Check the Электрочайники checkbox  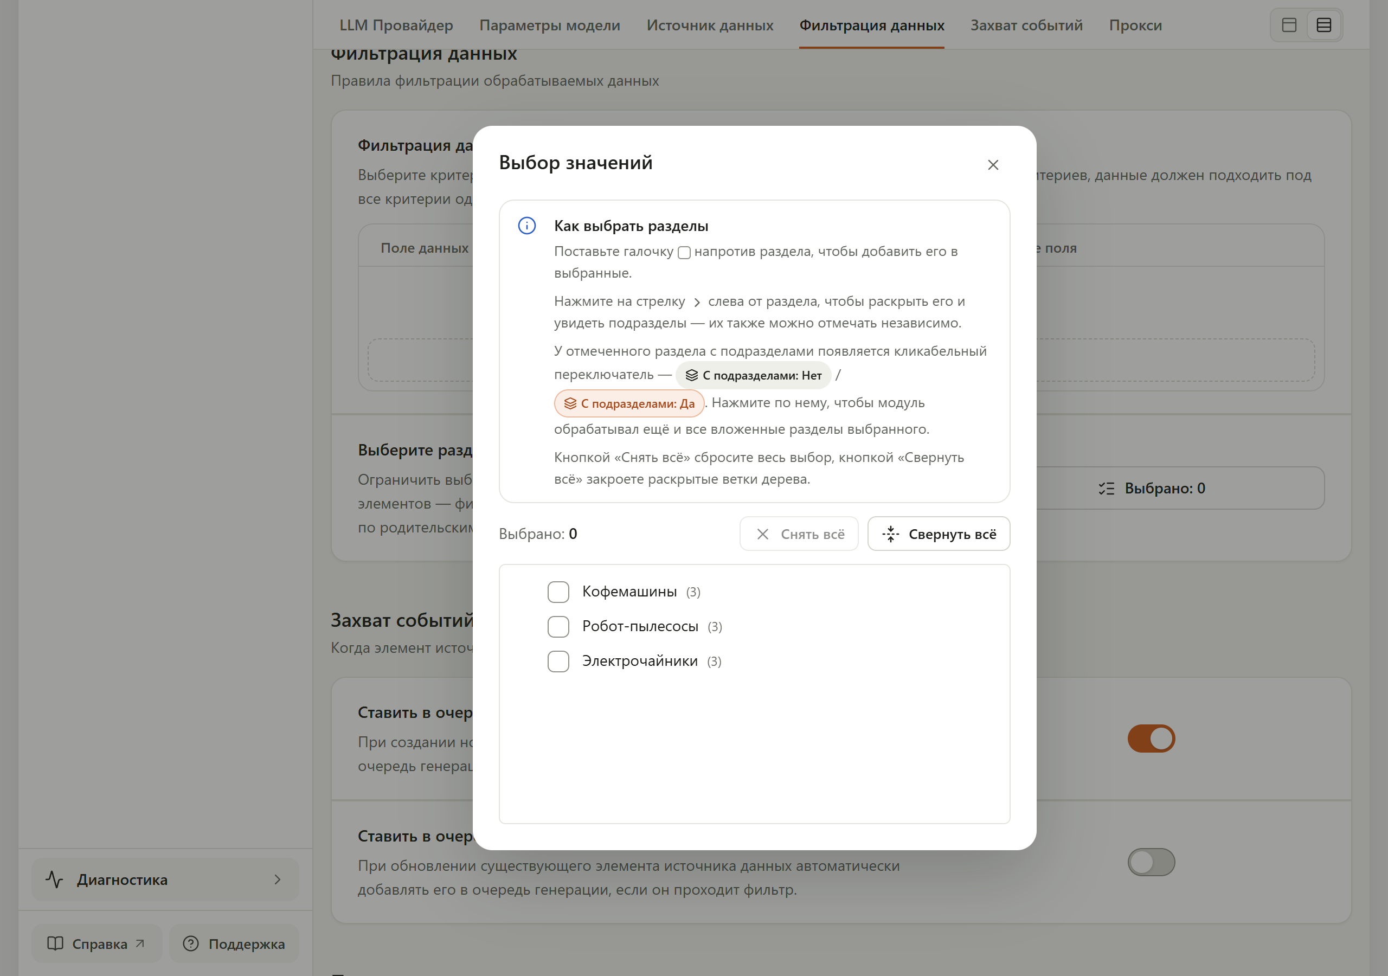558,661
